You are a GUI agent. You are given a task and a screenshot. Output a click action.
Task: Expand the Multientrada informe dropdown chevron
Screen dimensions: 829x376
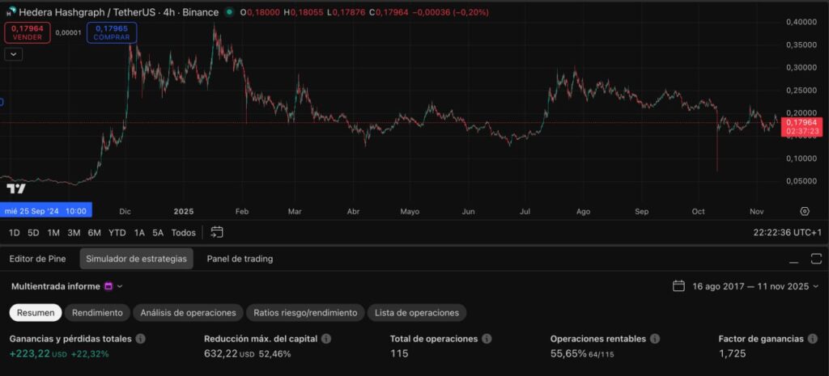pyautogui.click(x=120, y=286)
